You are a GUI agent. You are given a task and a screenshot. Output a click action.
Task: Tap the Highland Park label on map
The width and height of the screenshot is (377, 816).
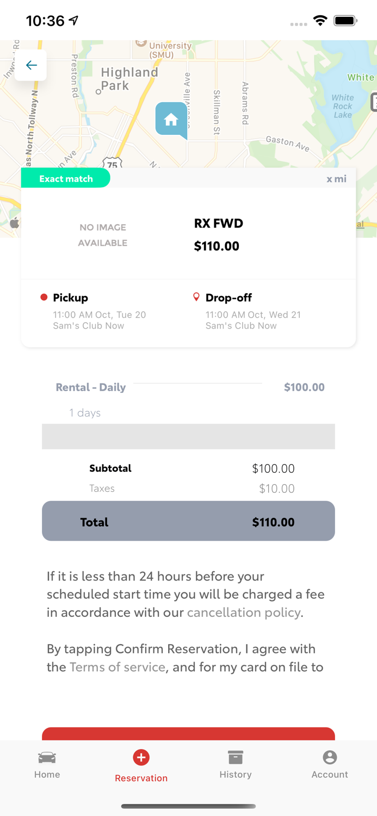[129, 79]
